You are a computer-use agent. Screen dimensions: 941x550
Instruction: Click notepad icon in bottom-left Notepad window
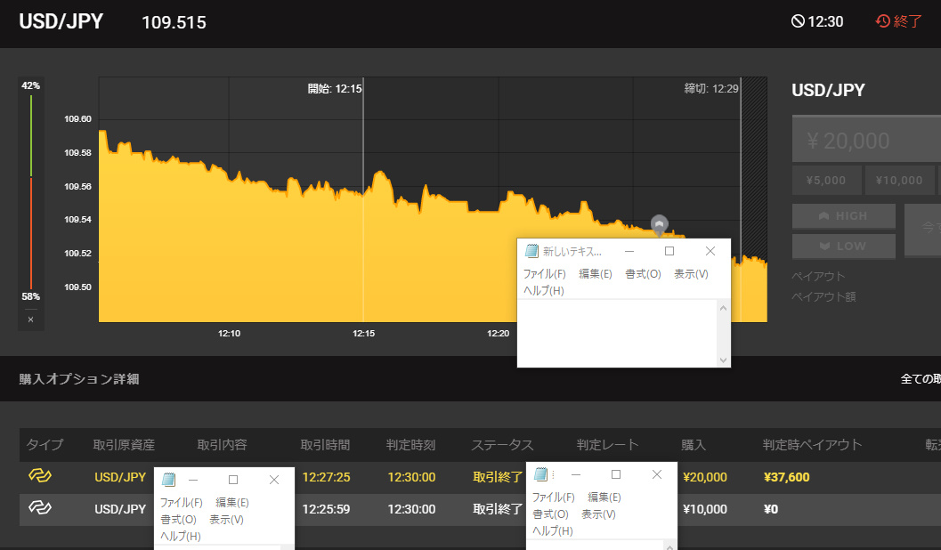click(168, 479)
